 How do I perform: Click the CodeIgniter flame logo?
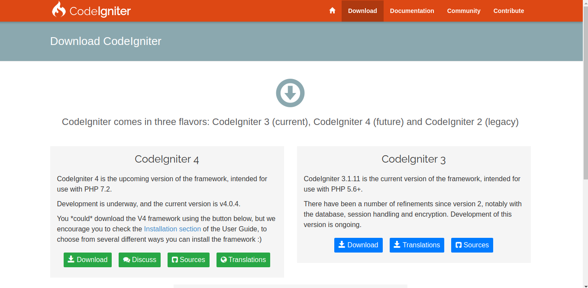point(59,10)
